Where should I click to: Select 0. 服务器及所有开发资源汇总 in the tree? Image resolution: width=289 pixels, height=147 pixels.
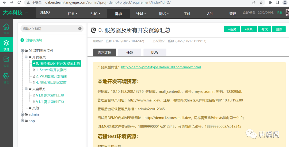click(56, 63)
